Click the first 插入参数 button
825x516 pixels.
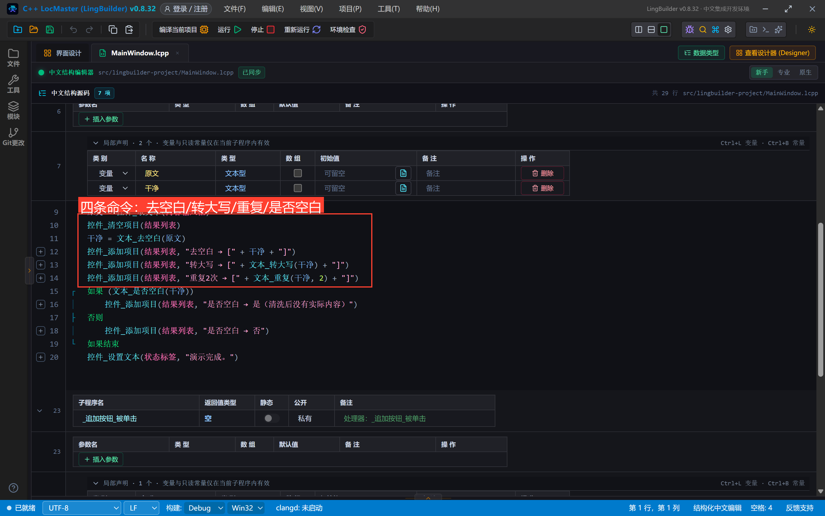coord(101,119)
